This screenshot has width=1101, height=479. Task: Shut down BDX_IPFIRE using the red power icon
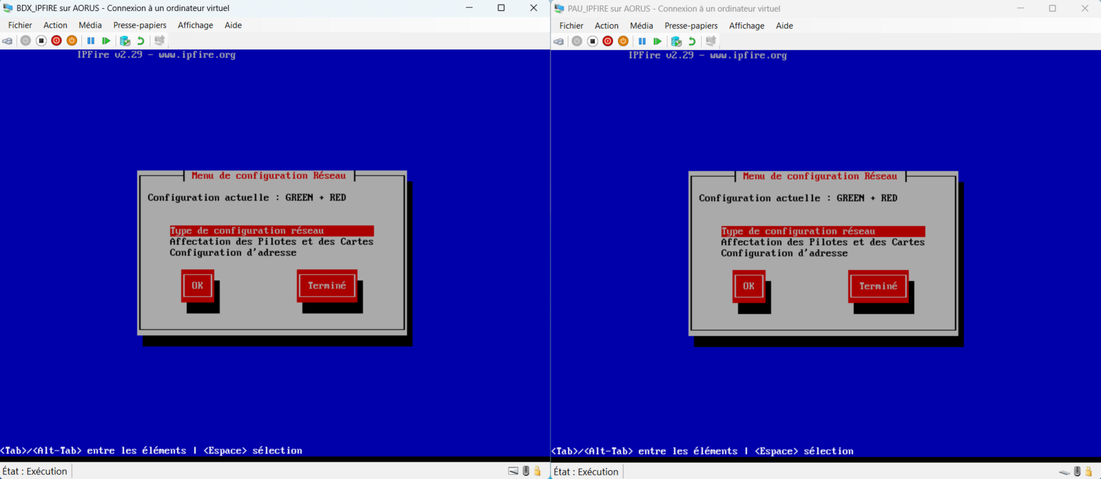point(56,41)
